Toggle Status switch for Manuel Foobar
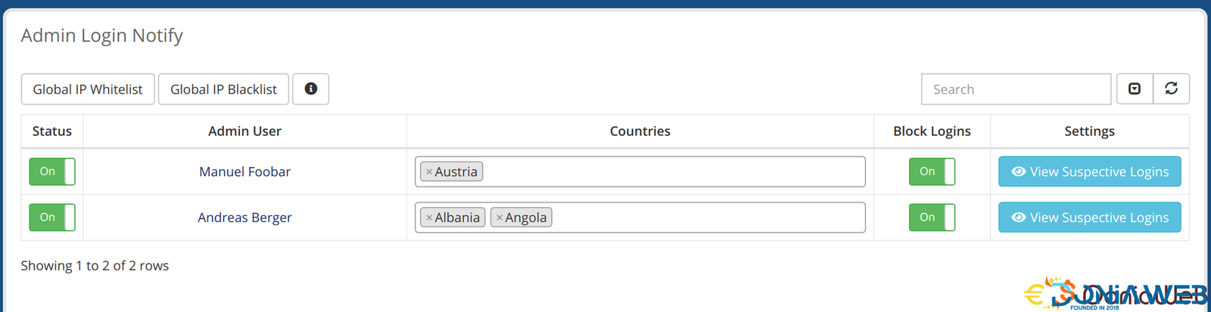 point(51,171)
